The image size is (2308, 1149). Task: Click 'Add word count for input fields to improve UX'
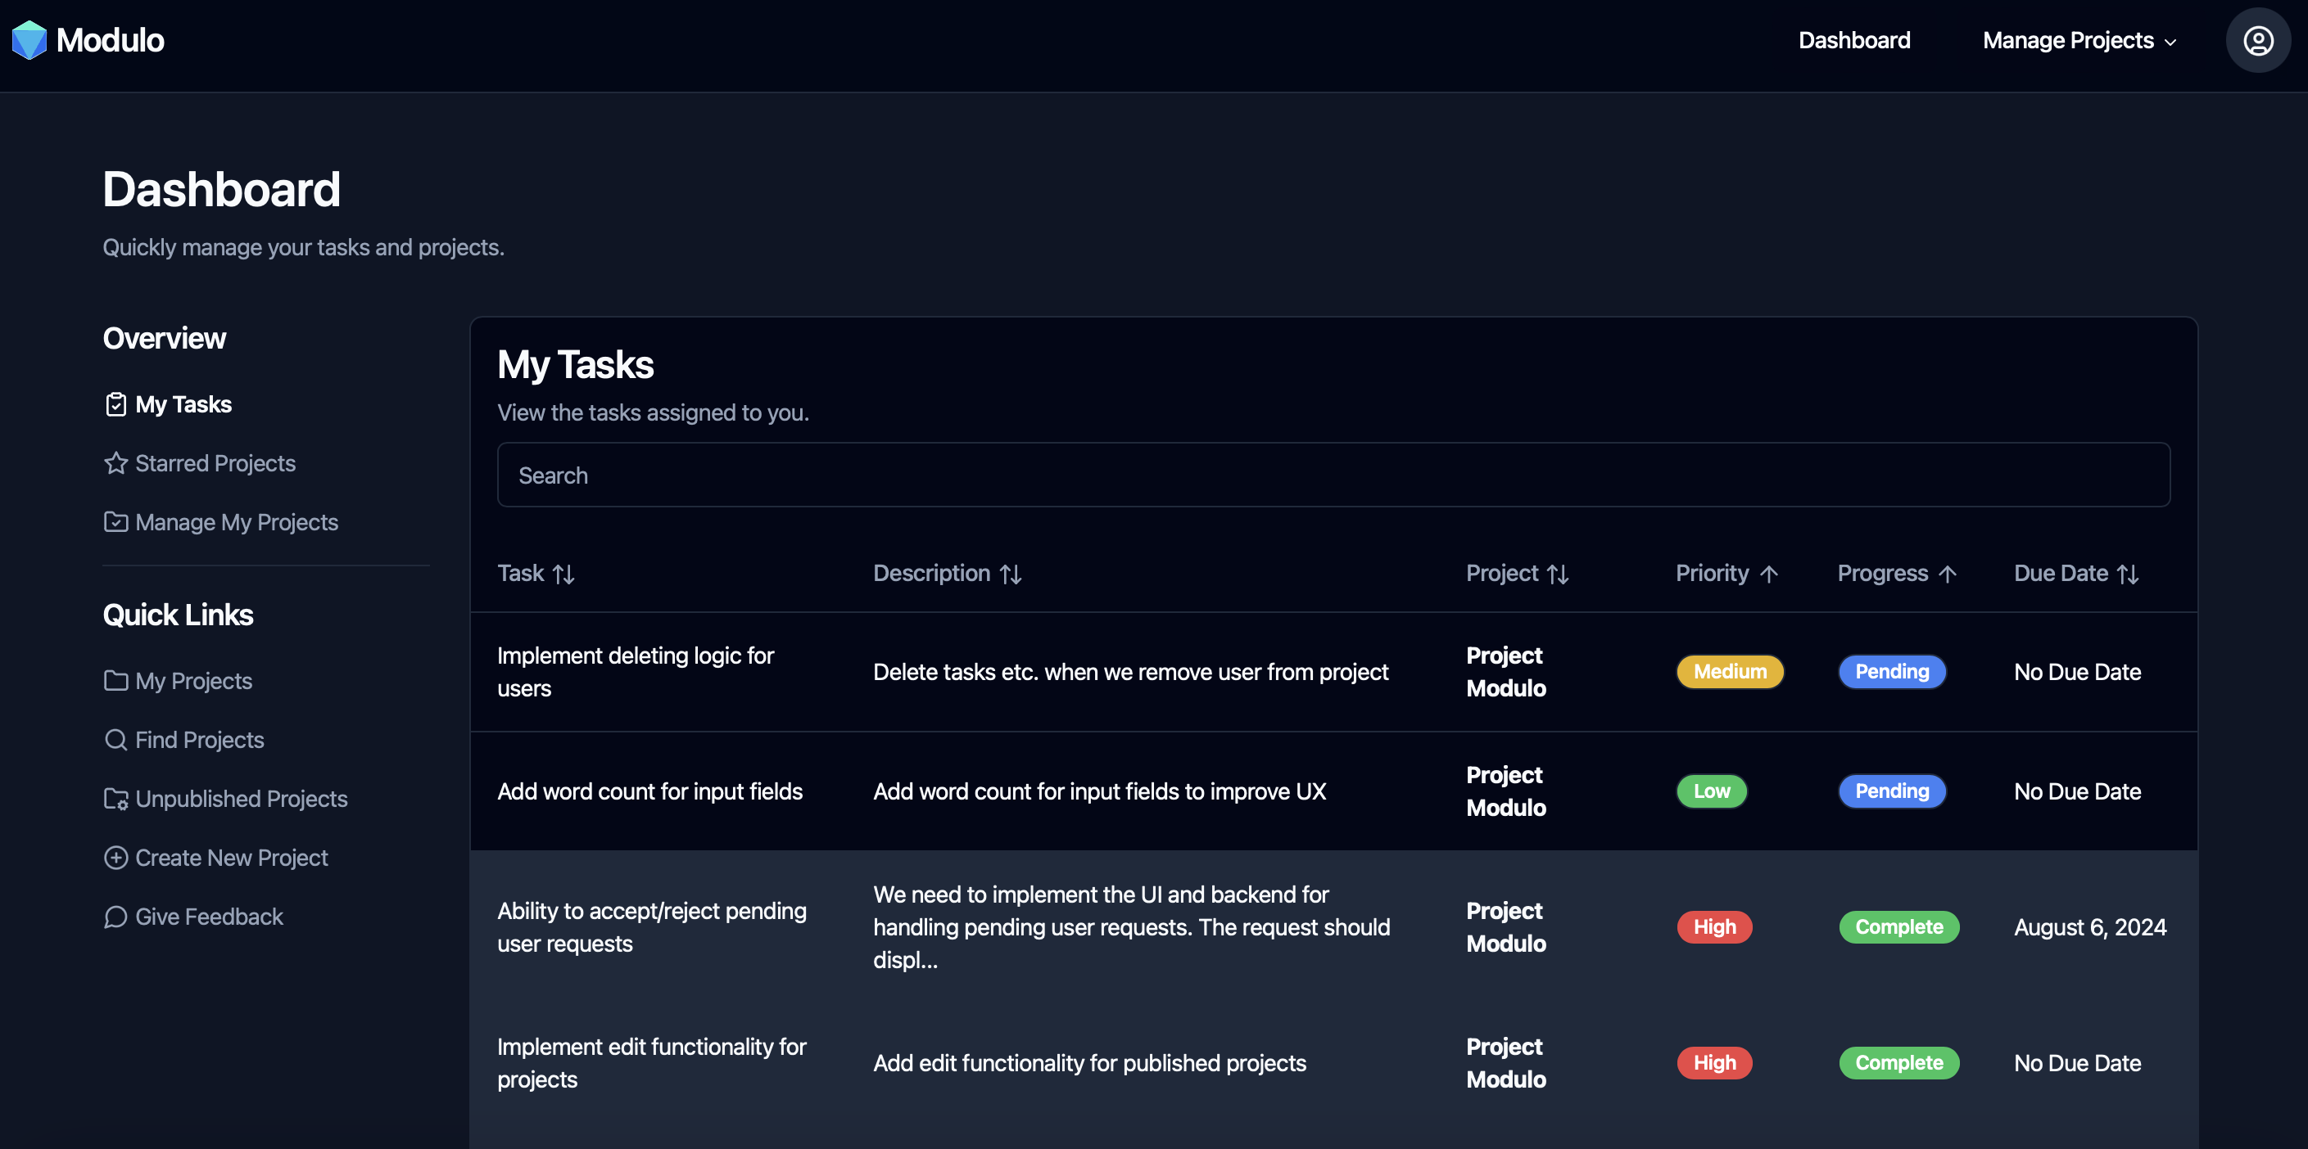click(1099, 791)
